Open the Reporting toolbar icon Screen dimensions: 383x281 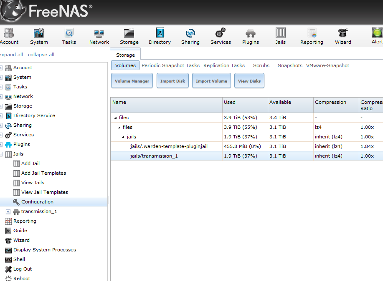tap(312, 36)
